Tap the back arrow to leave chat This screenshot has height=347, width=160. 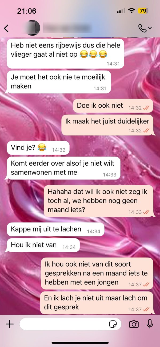6,28
